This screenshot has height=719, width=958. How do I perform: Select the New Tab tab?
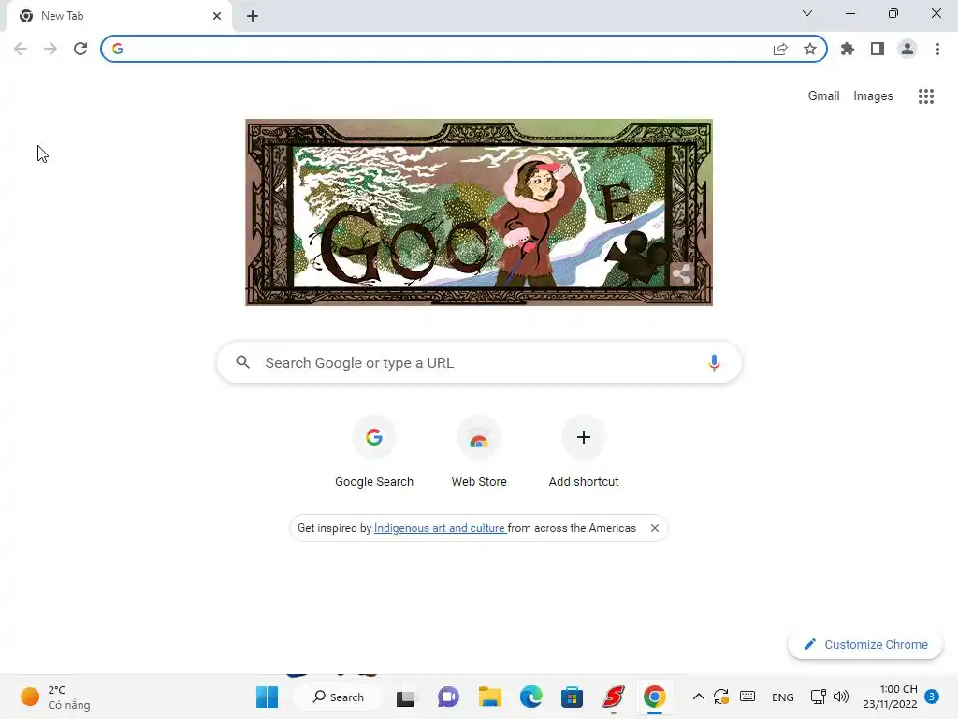[120, 16]
